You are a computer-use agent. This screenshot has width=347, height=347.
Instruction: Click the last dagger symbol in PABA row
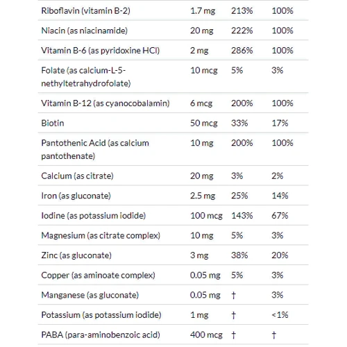pos(274,335)
